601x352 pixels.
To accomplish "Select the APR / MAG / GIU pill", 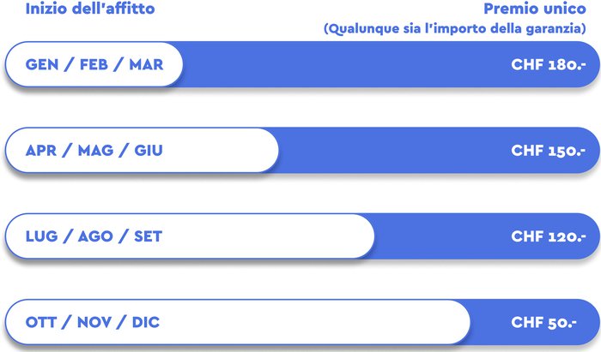I will tap(142, 150).
